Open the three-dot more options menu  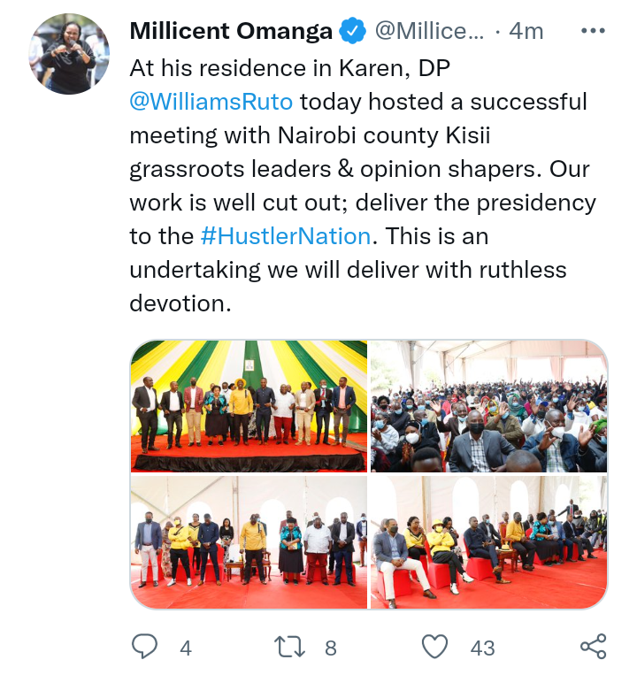point(593,31)
